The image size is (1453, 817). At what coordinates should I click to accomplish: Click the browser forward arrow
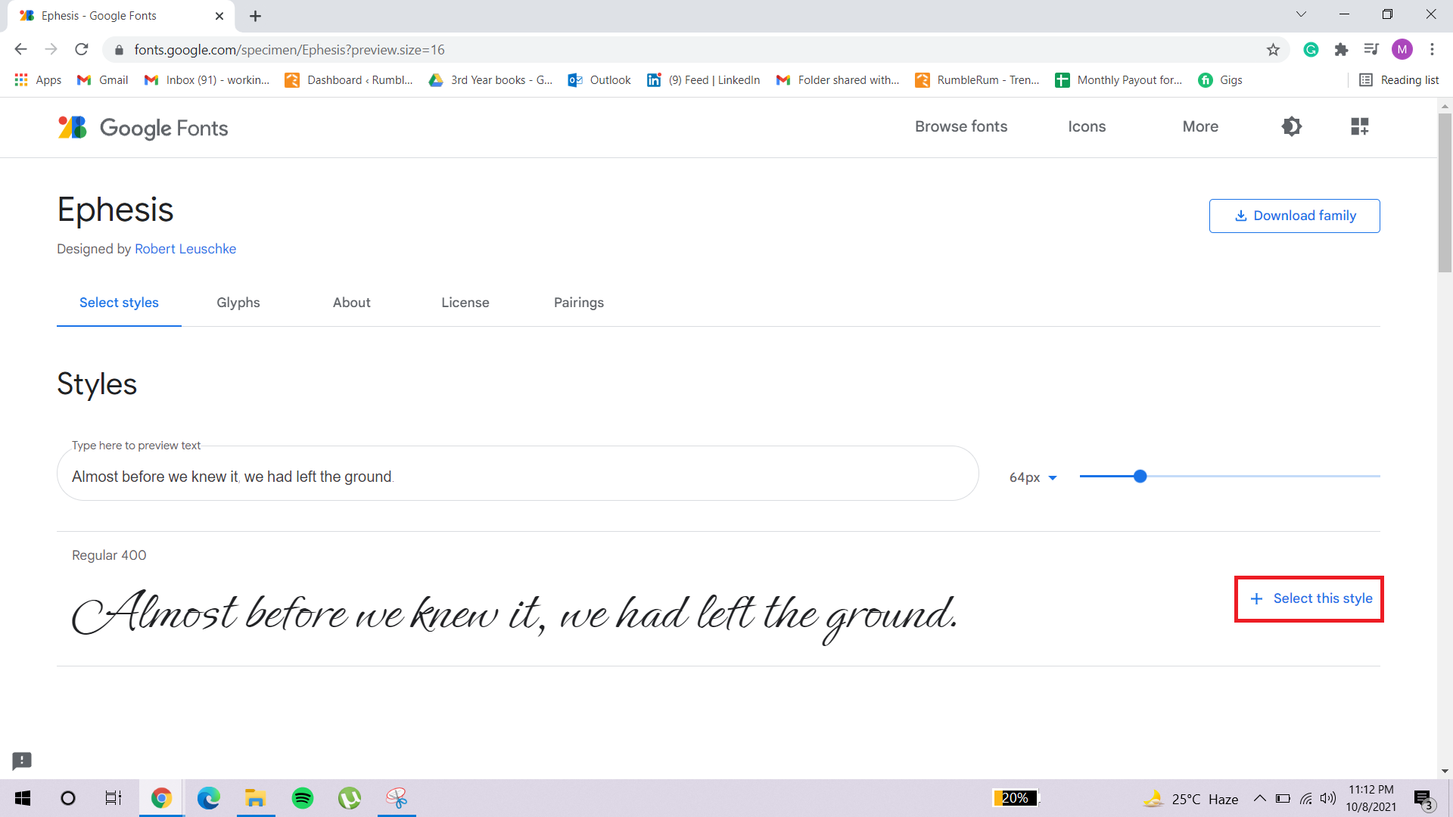click(x=51, y=49)
